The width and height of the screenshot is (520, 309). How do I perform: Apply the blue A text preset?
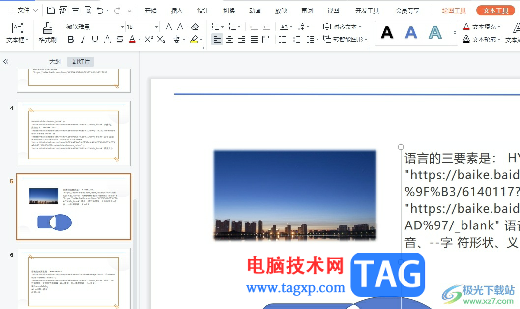tap(411, 32)
